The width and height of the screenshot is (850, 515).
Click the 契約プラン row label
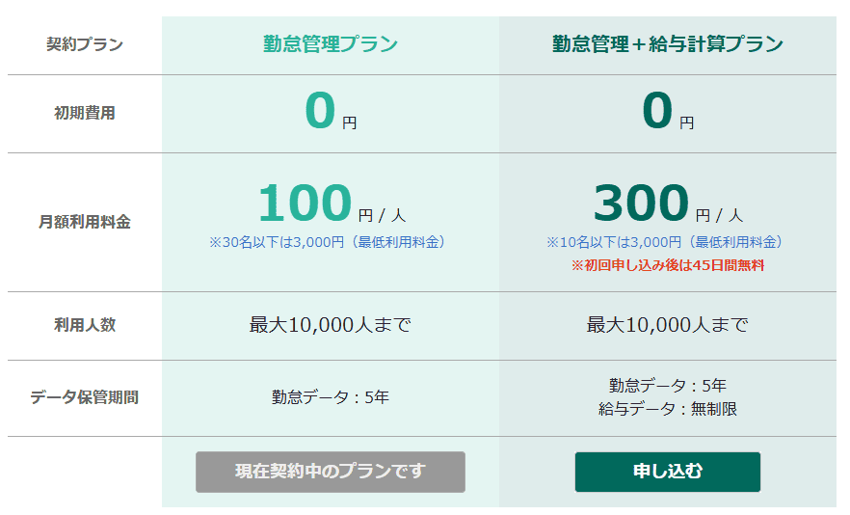pyautogui.click(x=85, y=44)
